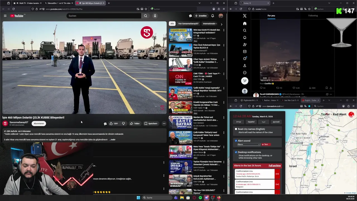Click the X compose post button
The height and width of the screenshot is (201, 357).
[x=245, y=81]
